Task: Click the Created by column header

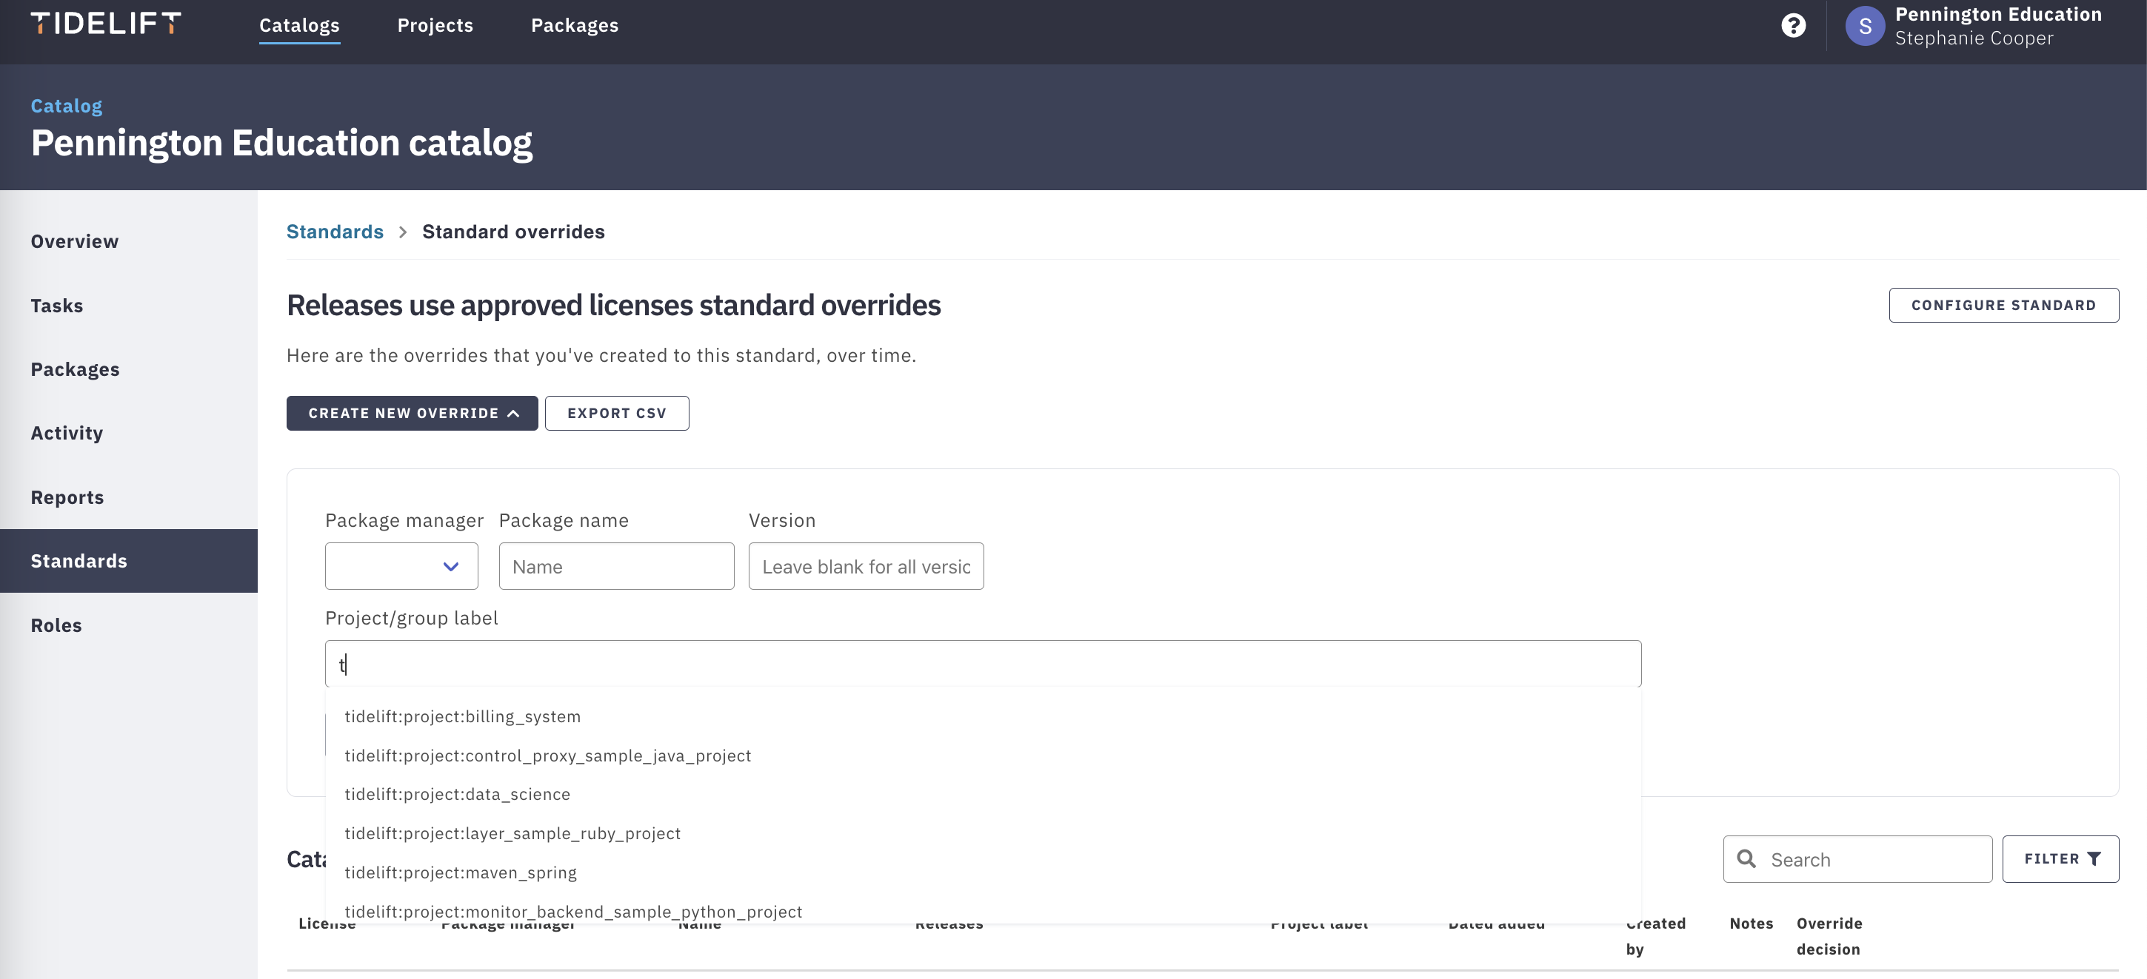Action: click(x=1655, y=935)
